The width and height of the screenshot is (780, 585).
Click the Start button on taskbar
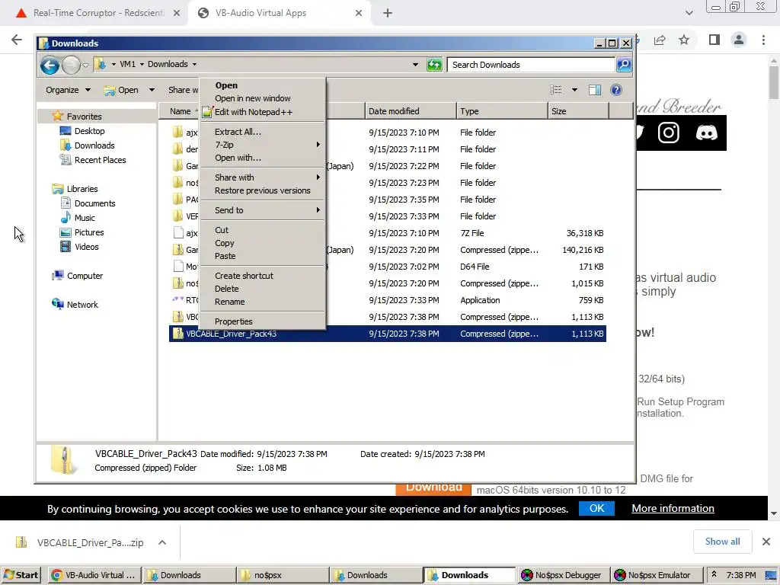21,575
